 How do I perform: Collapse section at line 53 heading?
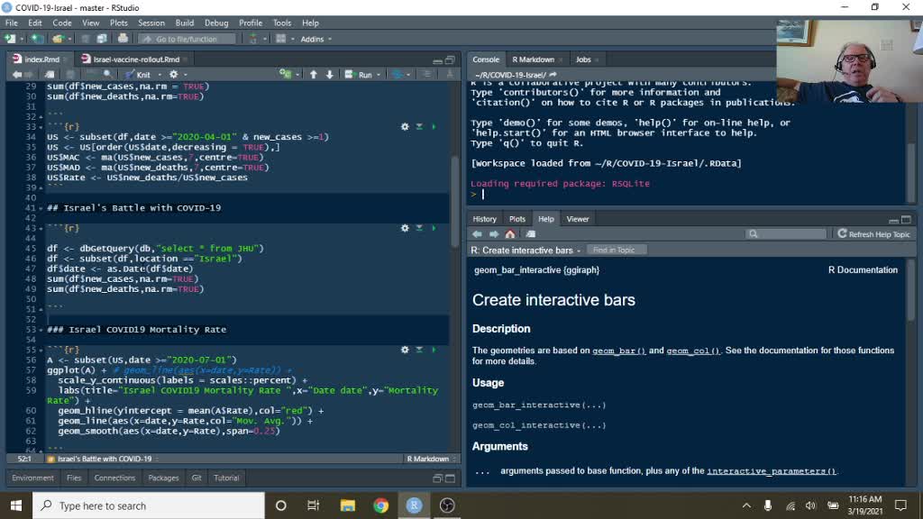[x=41, y=330]
